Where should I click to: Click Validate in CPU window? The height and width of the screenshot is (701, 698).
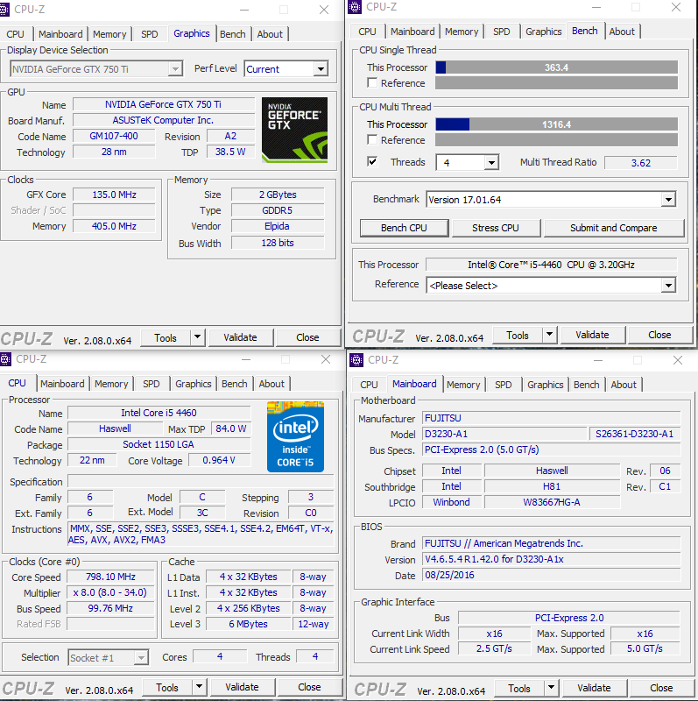243,687
